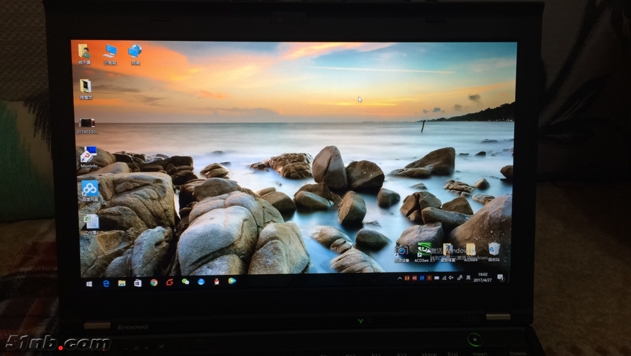Image resolution: width=631 pixels, height=356 pixels.
Task: Open the This PC (此电脑) desktop icon
Action: (110, 54)
